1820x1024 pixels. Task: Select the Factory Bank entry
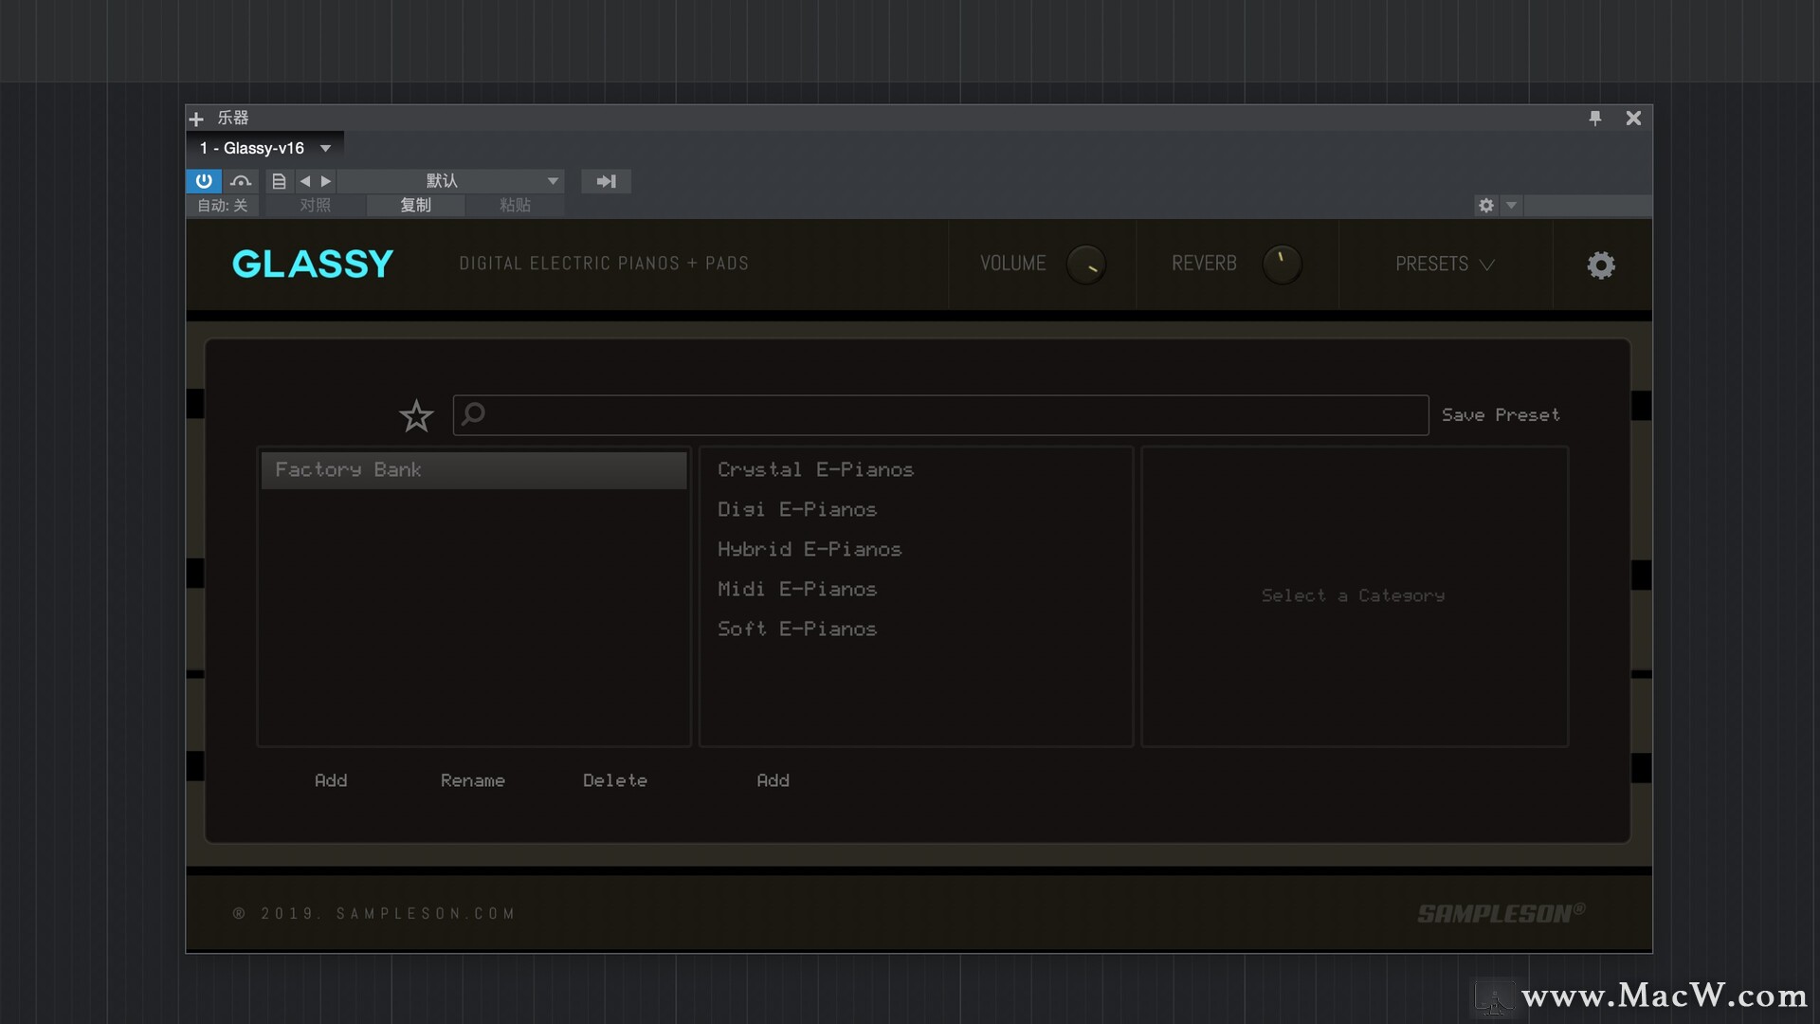pyautogui.click(x=474, y=469)
